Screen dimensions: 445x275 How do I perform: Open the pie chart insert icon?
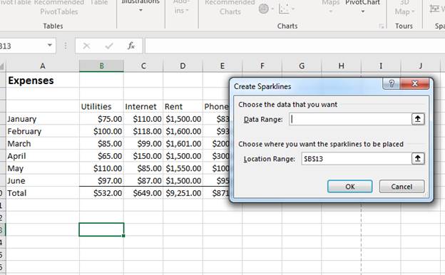pos(266,9)
